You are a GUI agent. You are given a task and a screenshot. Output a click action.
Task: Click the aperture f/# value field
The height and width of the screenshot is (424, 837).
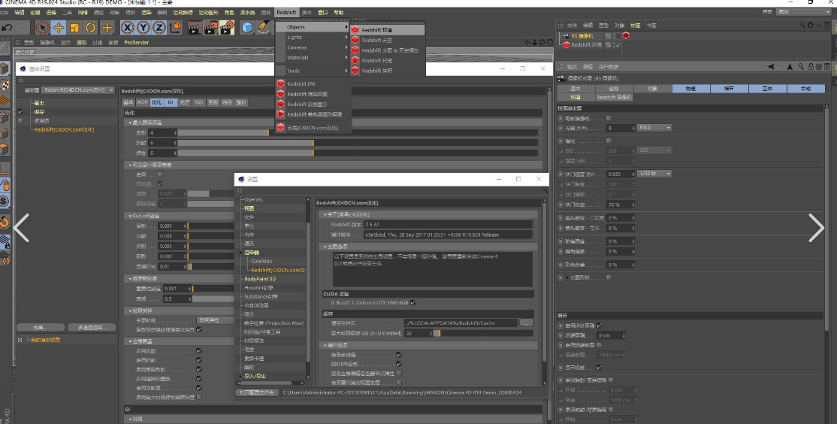coord(621,128)
